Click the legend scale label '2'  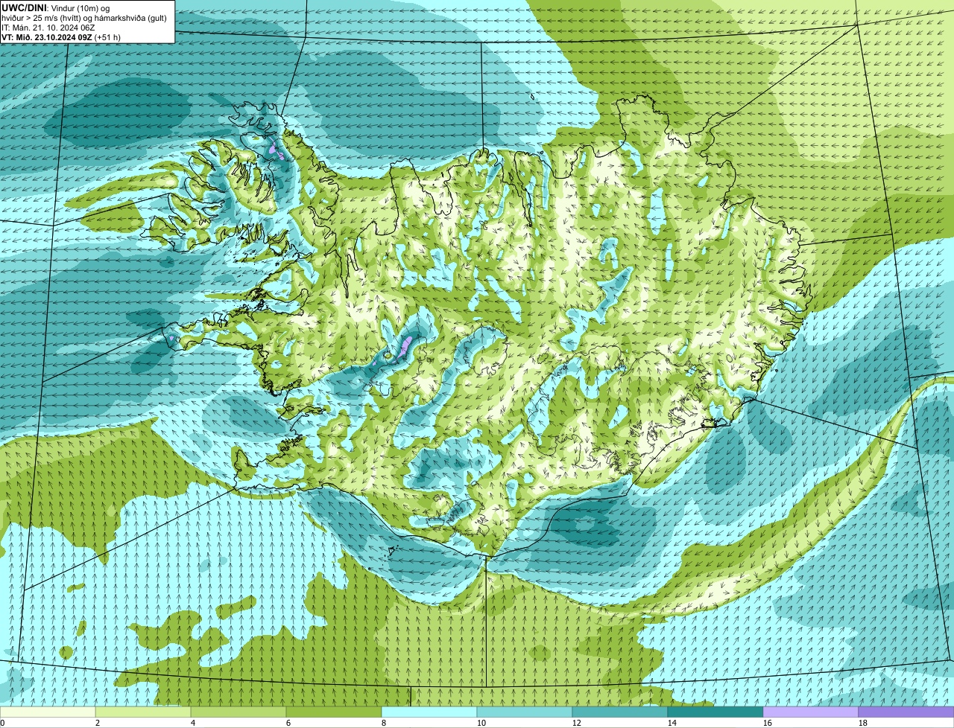98,723
